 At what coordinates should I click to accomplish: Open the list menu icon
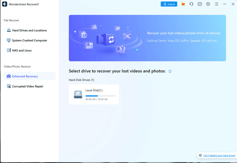[x=216, y=4]
